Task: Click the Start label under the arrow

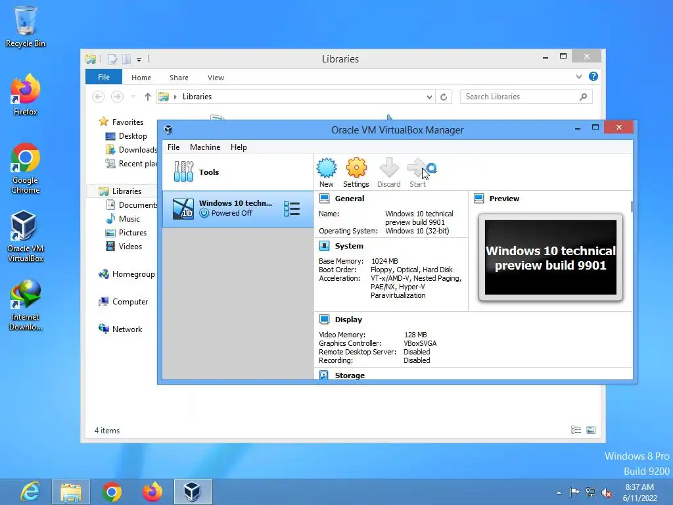Action: coord(417,184)
